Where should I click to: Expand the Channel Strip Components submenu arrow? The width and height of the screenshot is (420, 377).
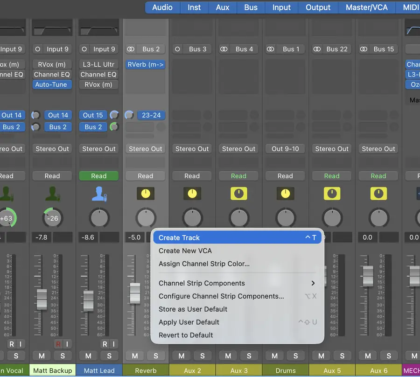tap(313, 283)
